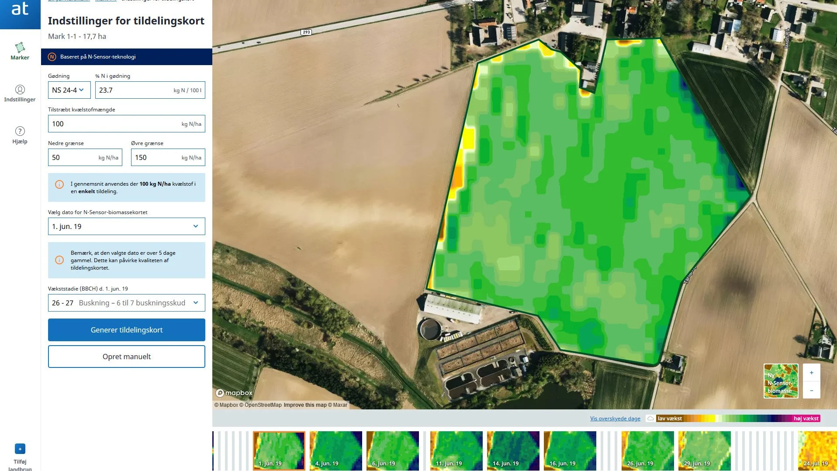The image size is (837, 471).
Task: Open Indstillinger in the sidebar
Action: tap(20, 94)
